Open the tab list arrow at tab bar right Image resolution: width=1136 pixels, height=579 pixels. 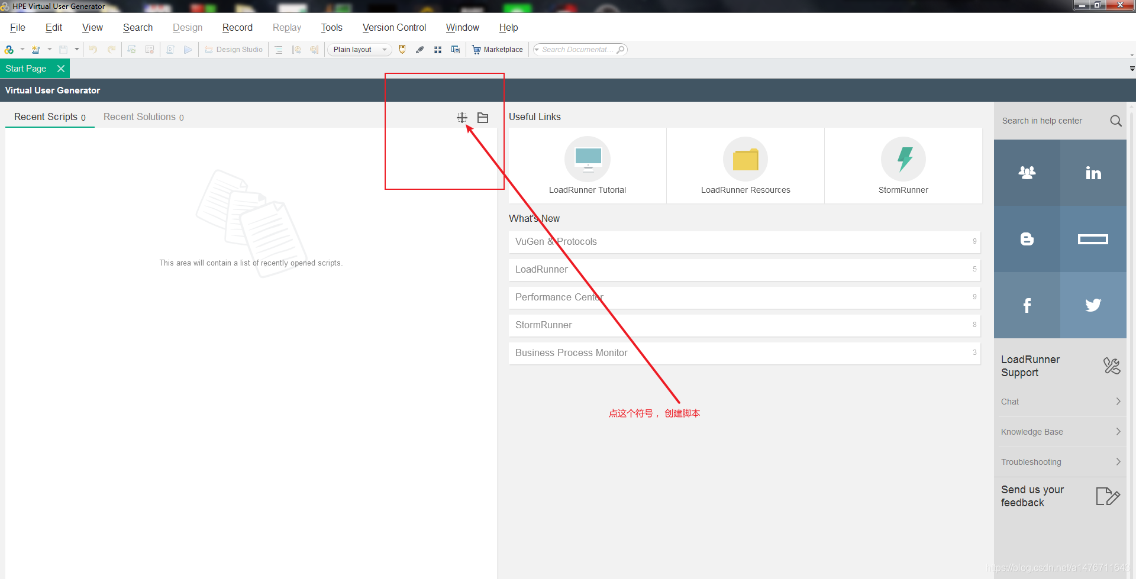pos(1132,69)
